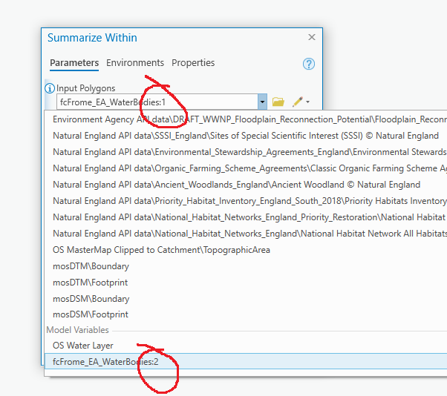Select the SSSI_England layer entry
Viewport: 447px width, 396px height.
pos(246,136)
